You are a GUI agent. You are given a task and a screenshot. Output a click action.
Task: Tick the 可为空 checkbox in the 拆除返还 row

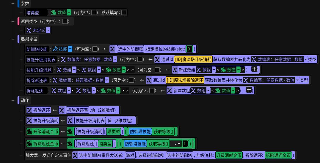[152, 91]
